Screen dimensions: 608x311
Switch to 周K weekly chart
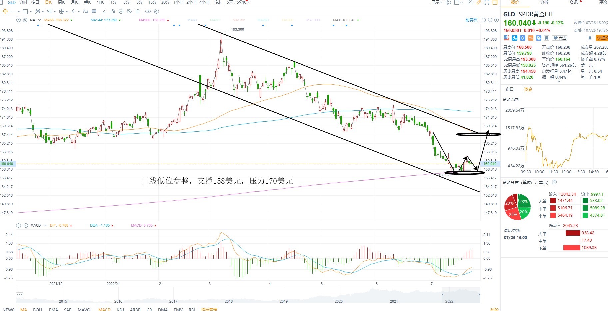tap(61, 2)
